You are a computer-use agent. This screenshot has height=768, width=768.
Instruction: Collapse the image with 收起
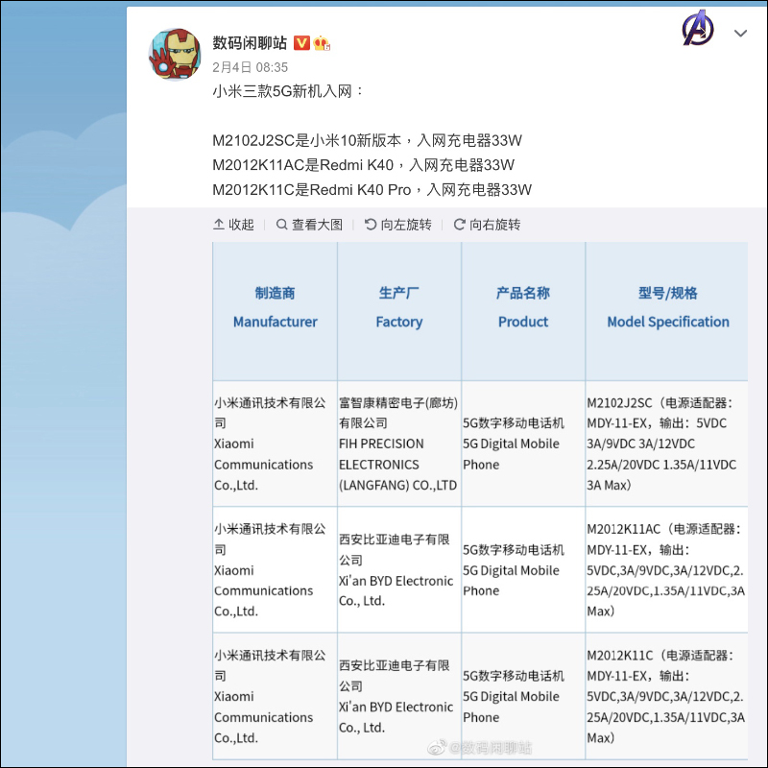233,225
